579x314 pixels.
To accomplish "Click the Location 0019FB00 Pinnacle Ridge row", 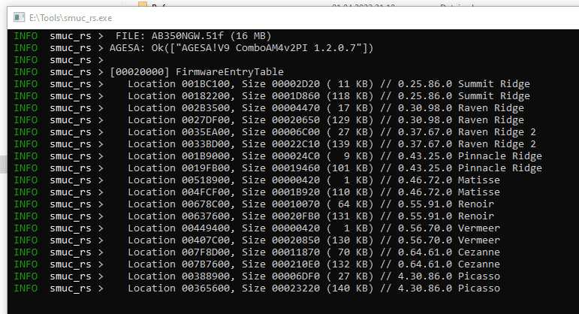I will point(278,168).
